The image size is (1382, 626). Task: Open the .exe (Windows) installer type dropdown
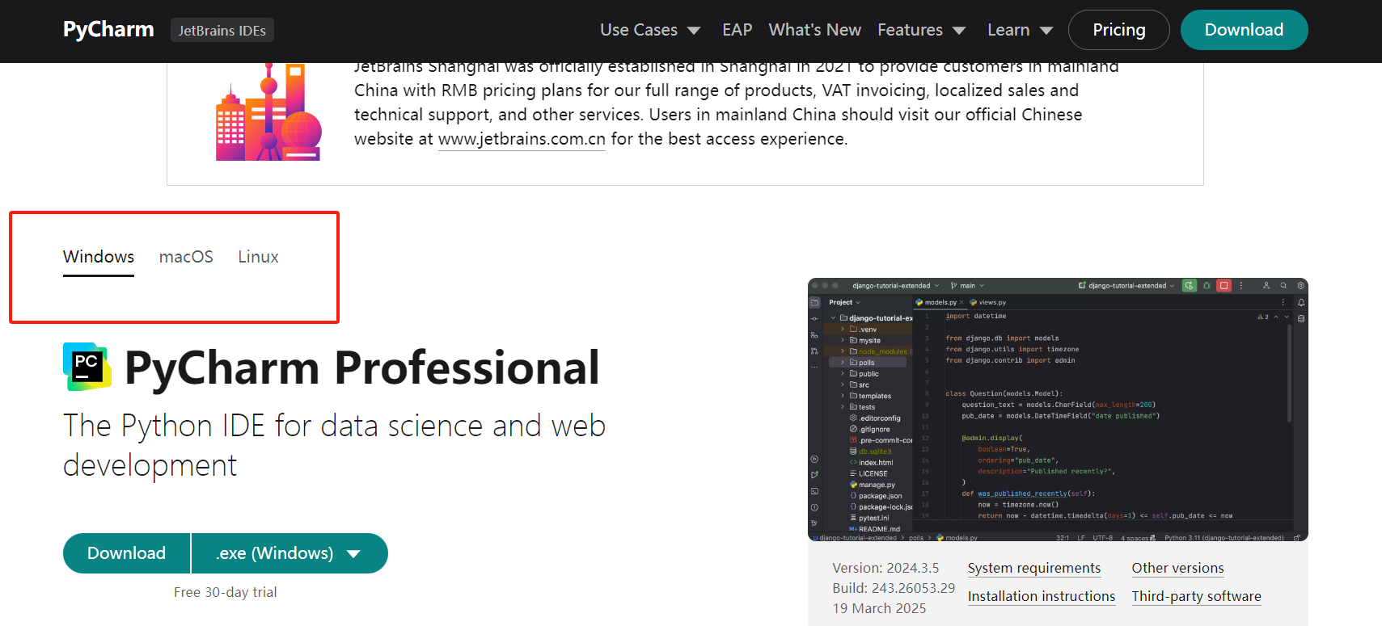(290, 553)
